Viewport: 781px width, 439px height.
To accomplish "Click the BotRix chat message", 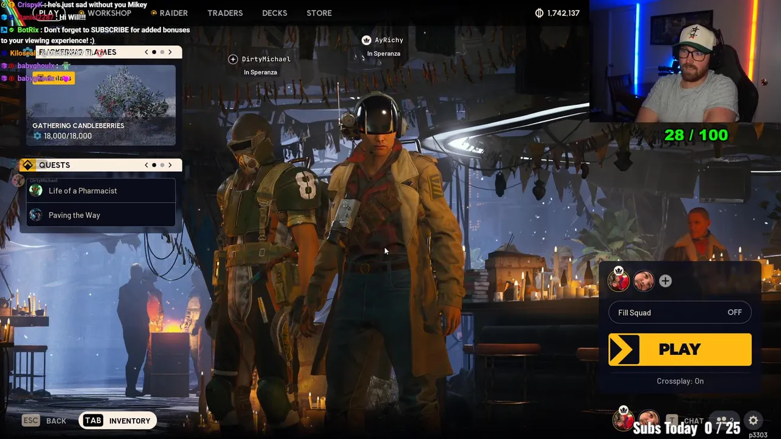I will pyautogui.click(x=96, y=35).
